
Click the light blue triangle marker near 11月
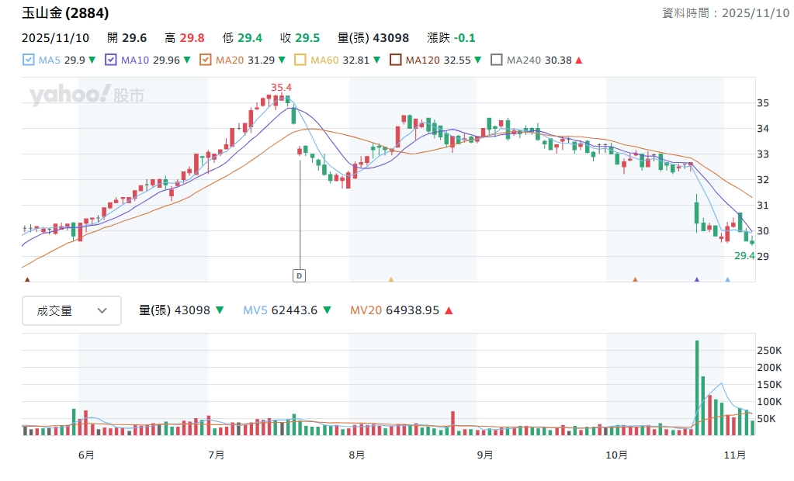coord(727,279)
